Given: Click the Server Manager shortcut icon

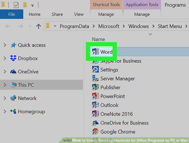Looking at the screenshot, I should coord(96,78).
